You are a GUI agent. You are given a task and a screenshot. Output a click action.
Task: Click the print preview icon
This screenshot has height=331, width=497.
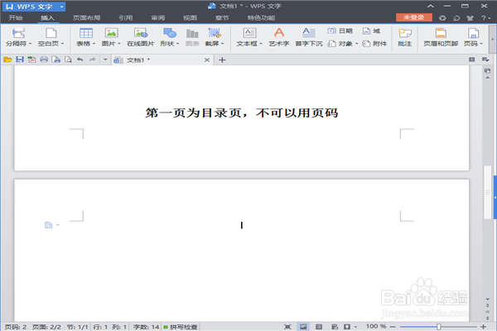pyautogui.click(x=68, y=60)
